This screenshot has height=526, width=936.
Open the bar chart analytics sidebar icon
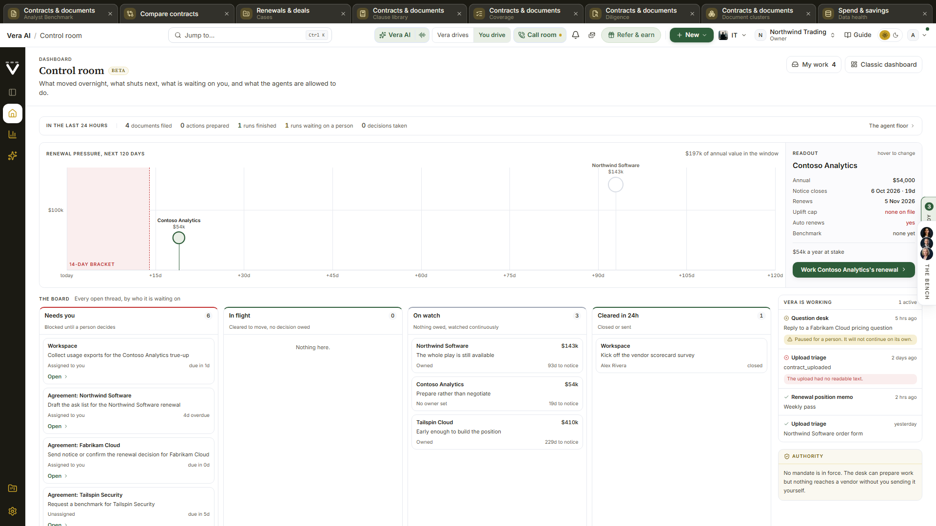click(13, 134)
